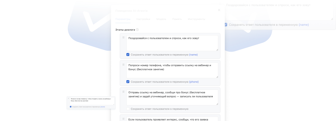Open the Модель tab
336x121 pixels.
coord(161,19)
